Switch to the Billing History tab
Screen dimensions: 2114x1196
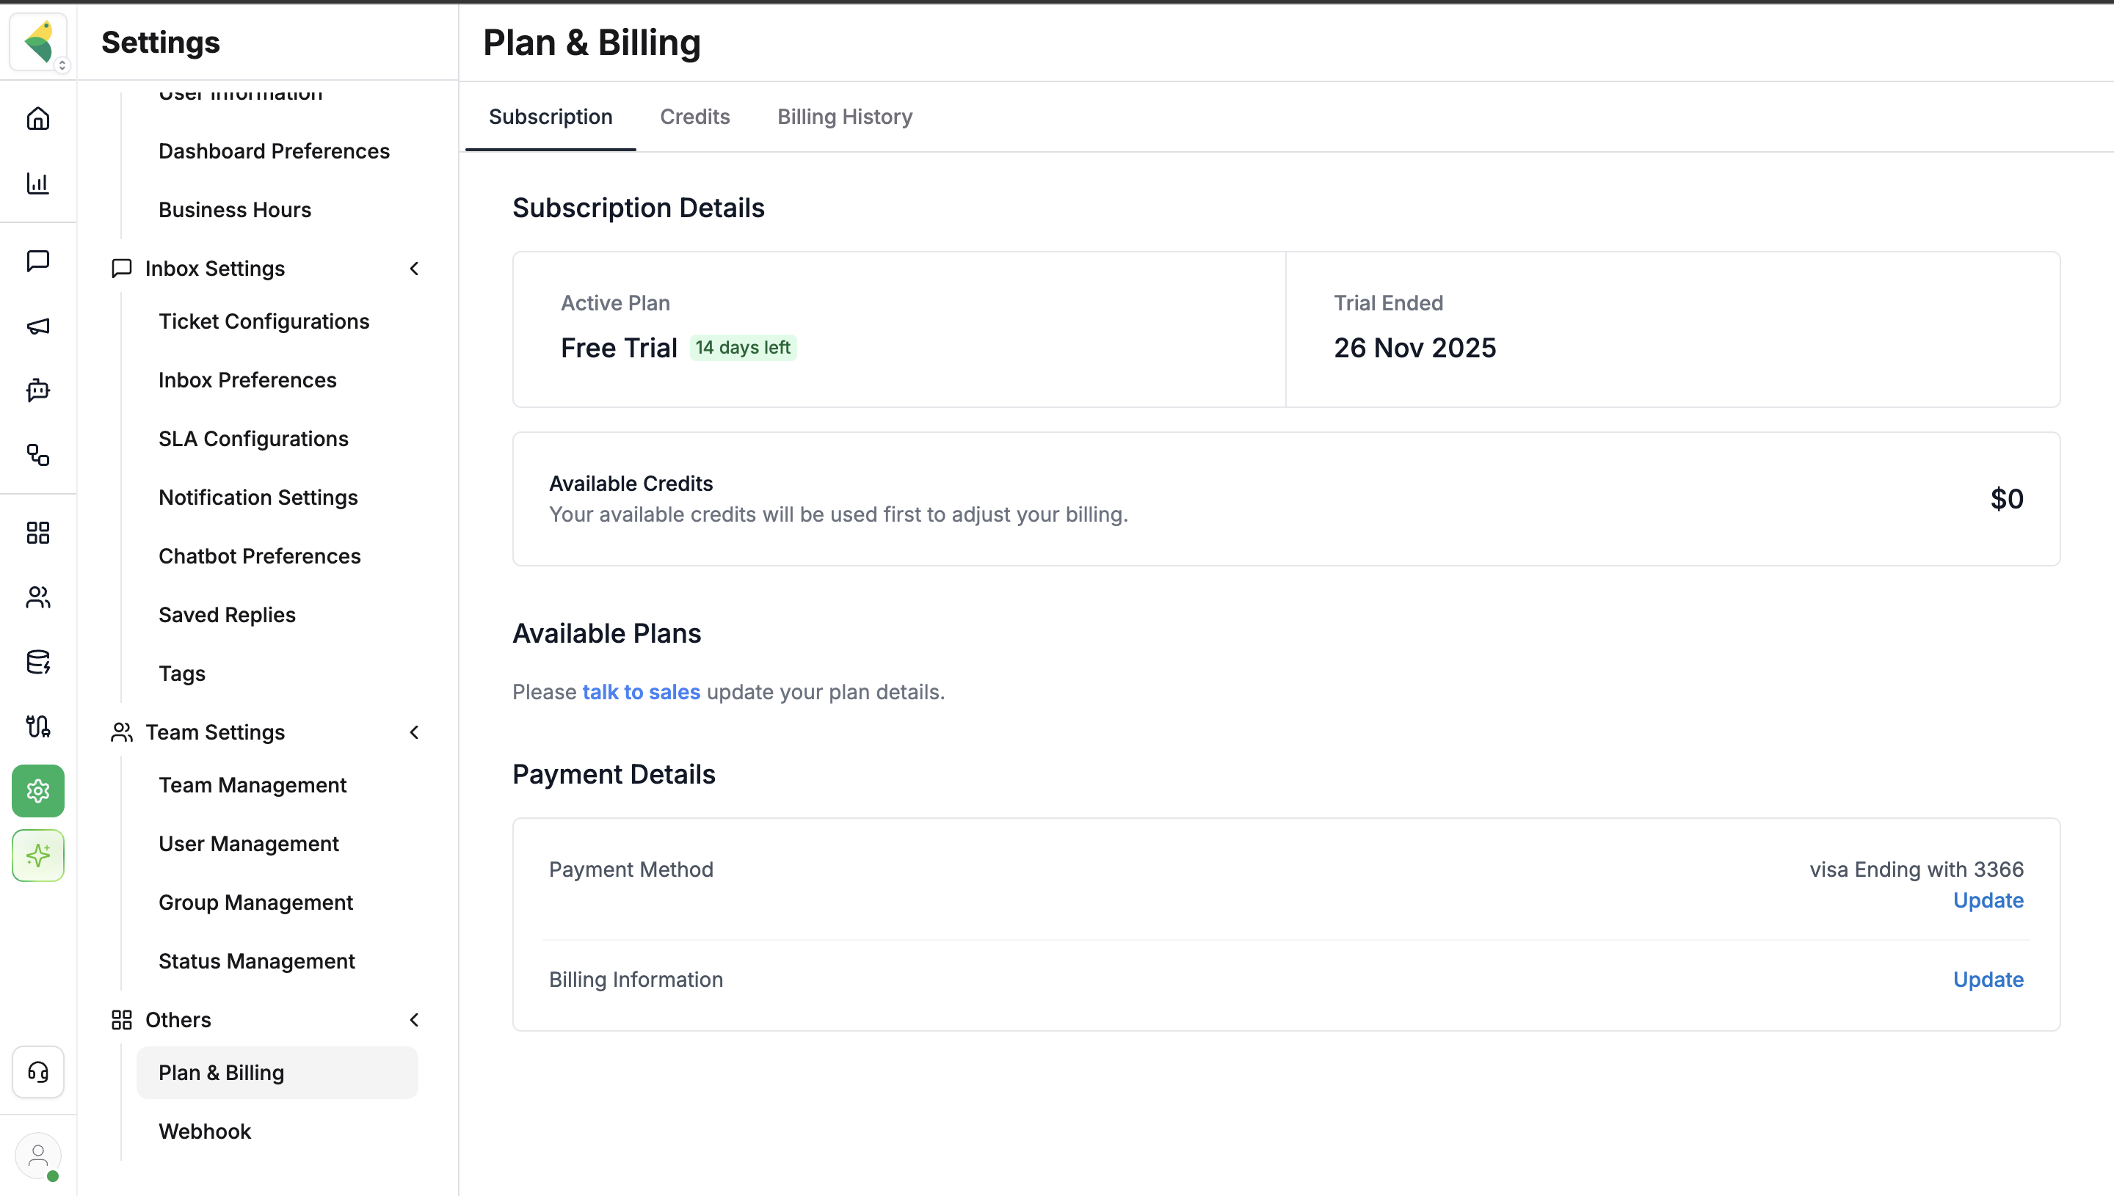(x=845, y=117)
